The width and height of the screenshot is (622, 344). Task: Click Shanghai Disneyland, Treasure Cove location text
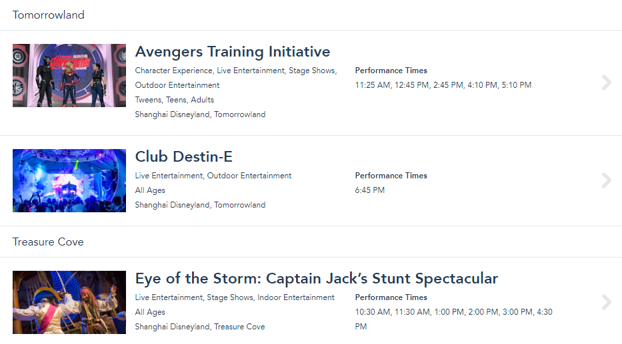pos(200,327)
